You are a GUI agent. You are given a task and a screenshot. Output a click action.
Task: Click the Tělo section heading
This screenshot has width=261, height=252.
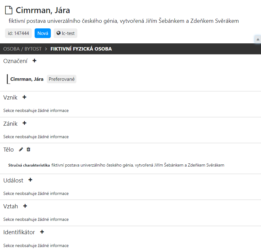tap(9, 150)
